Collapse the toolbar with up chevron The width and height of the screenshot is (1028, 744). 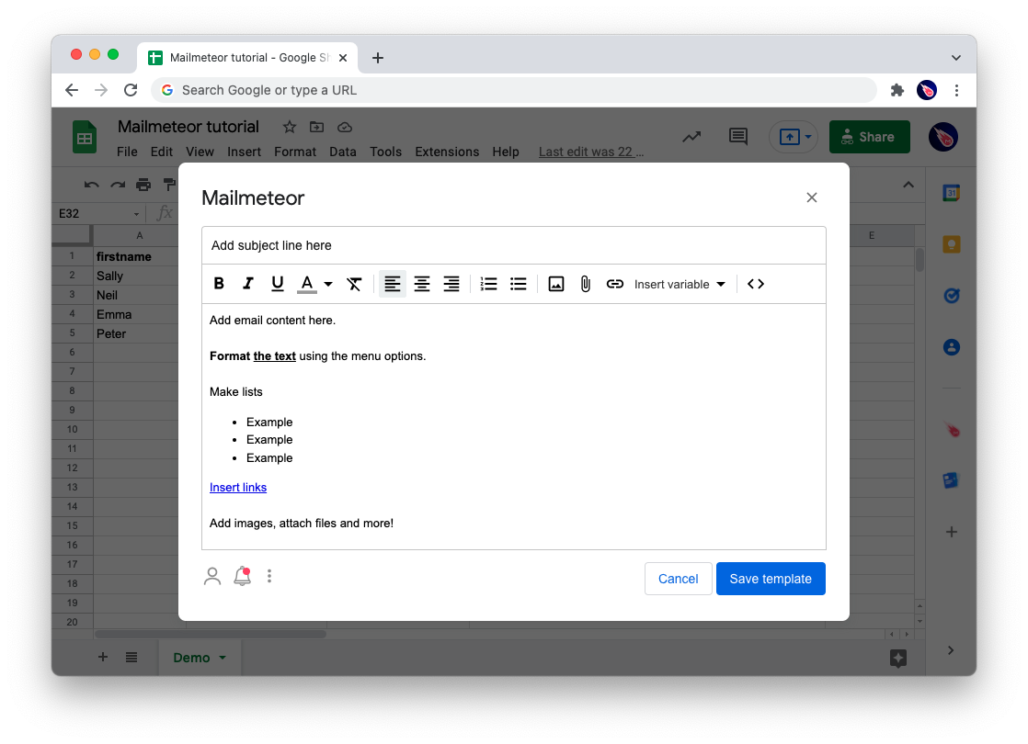click(x=908, y=185)
